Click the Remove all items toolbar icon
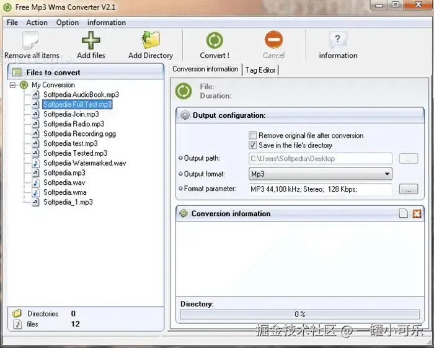 pyautogui.click(x=30, y=40)
